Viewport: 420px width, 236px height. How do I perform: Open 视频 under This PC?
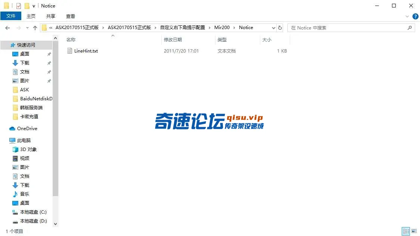25,158
